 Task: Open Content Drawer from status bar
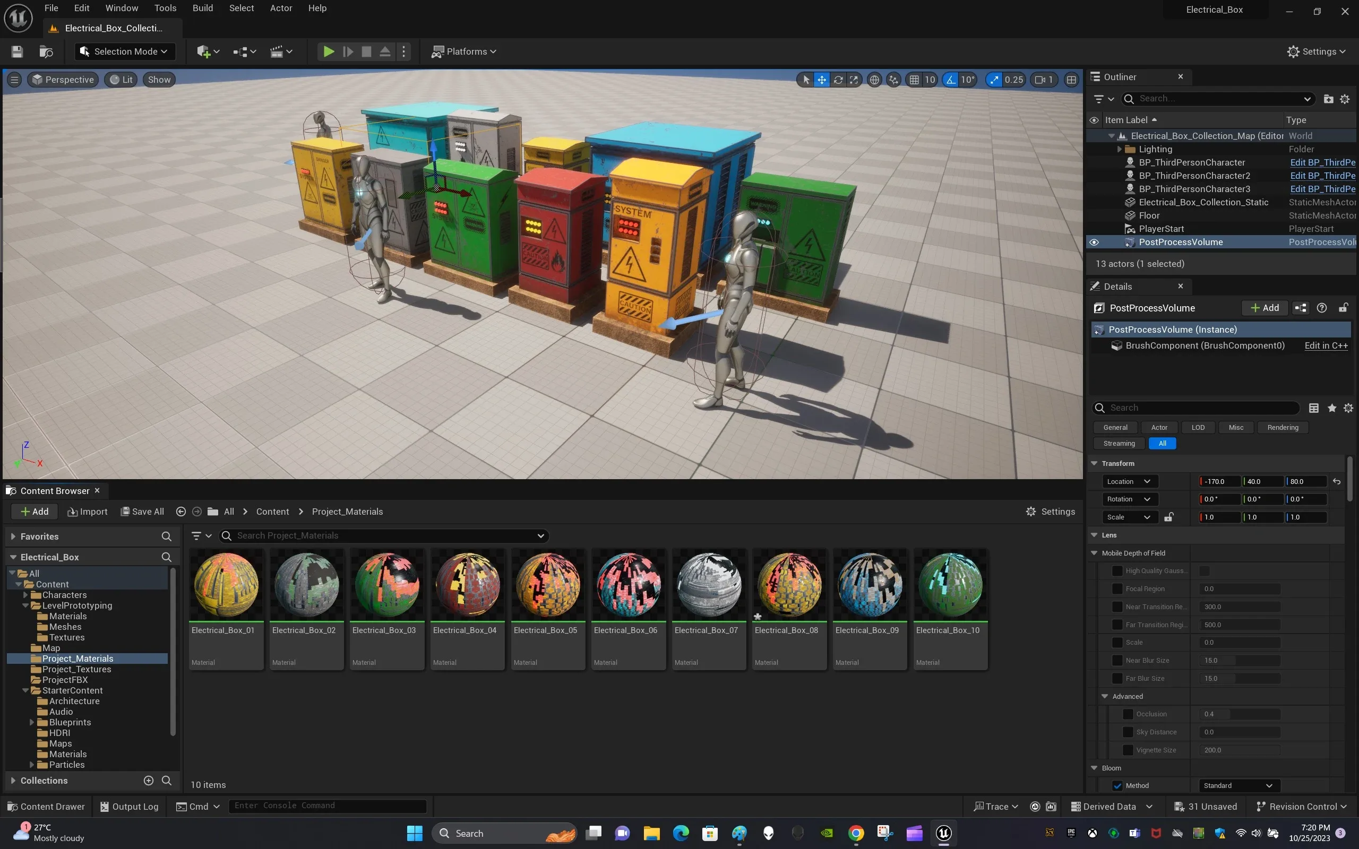[x=46, y=807]
